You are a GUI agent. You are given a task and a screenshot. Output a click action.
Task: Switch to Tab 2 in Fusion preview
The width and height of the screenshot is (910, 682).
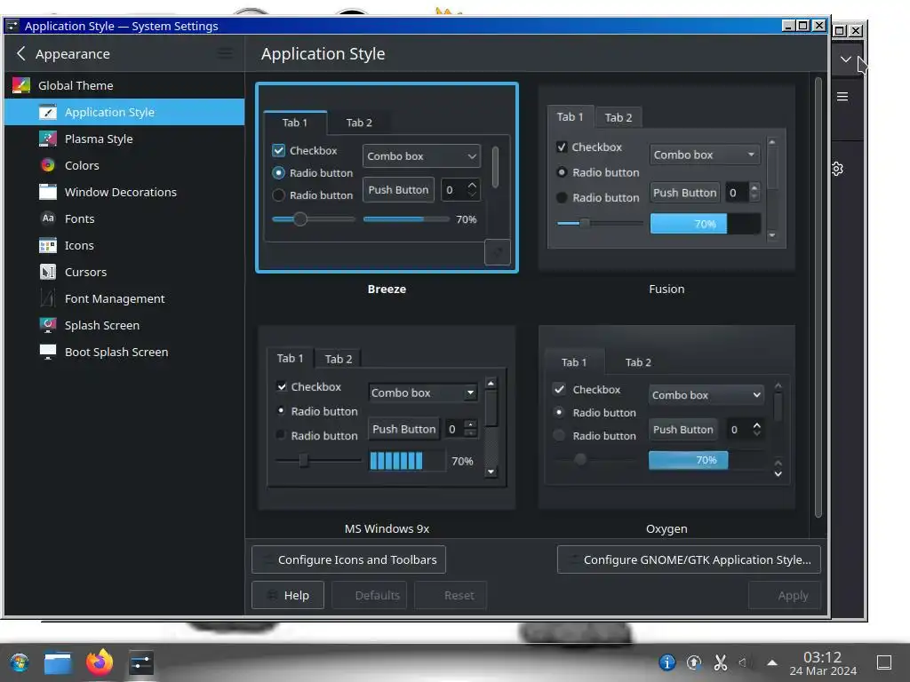tap(619, 118)
